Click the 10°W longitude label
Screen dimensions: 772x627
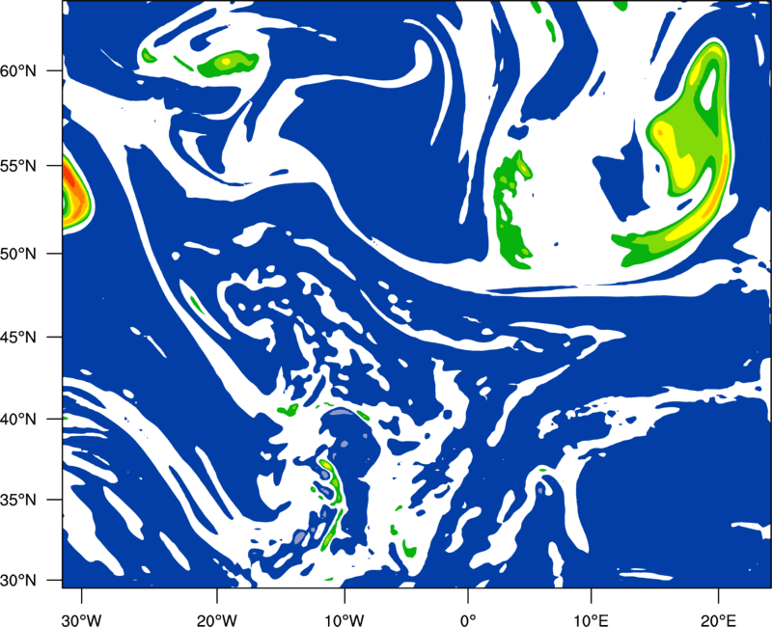click(344, 620)
